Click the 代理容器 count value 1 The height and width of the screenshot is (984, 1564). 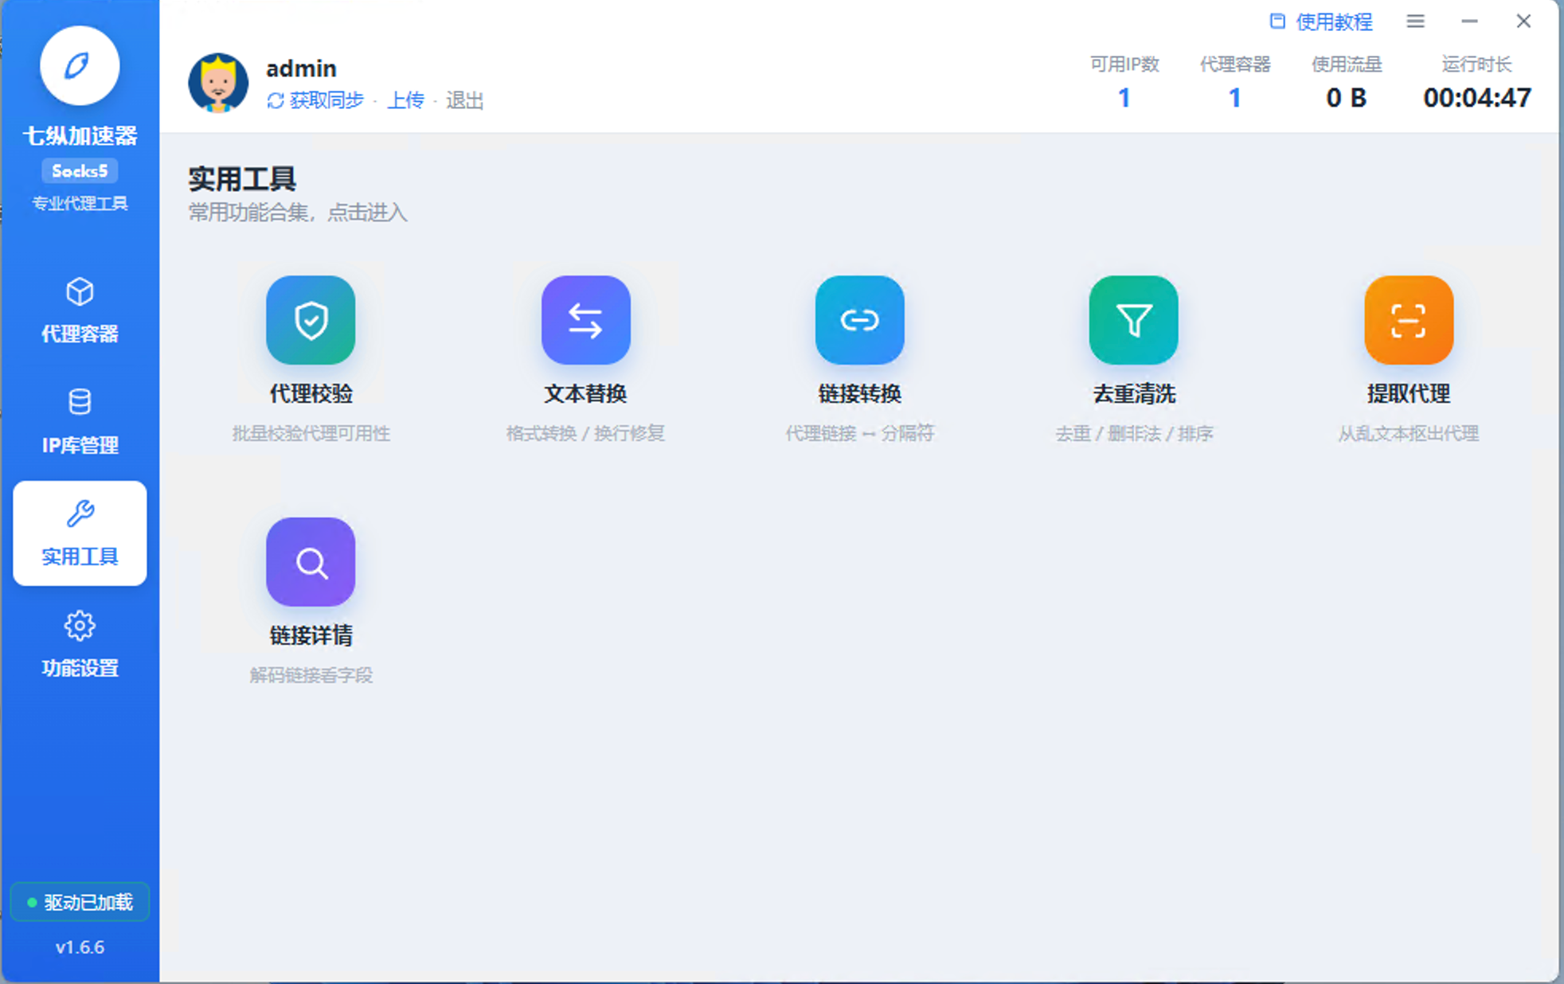tap(1234, 98)
